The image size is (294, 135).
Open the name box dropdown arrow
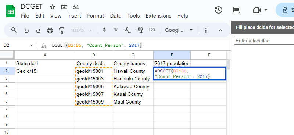[31, 45]
